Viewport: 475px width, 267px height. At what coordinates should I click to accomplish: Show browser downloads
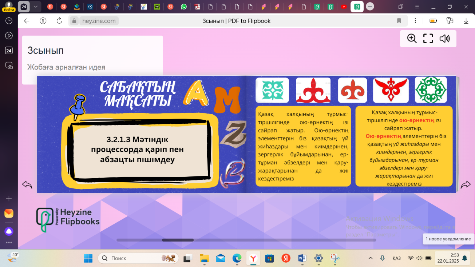tap(466, 21)
